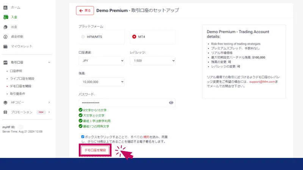The width and height of the screenshot is (303, 170).
Task: Click into the パスワード input field
Action: (x=122, y=102)
